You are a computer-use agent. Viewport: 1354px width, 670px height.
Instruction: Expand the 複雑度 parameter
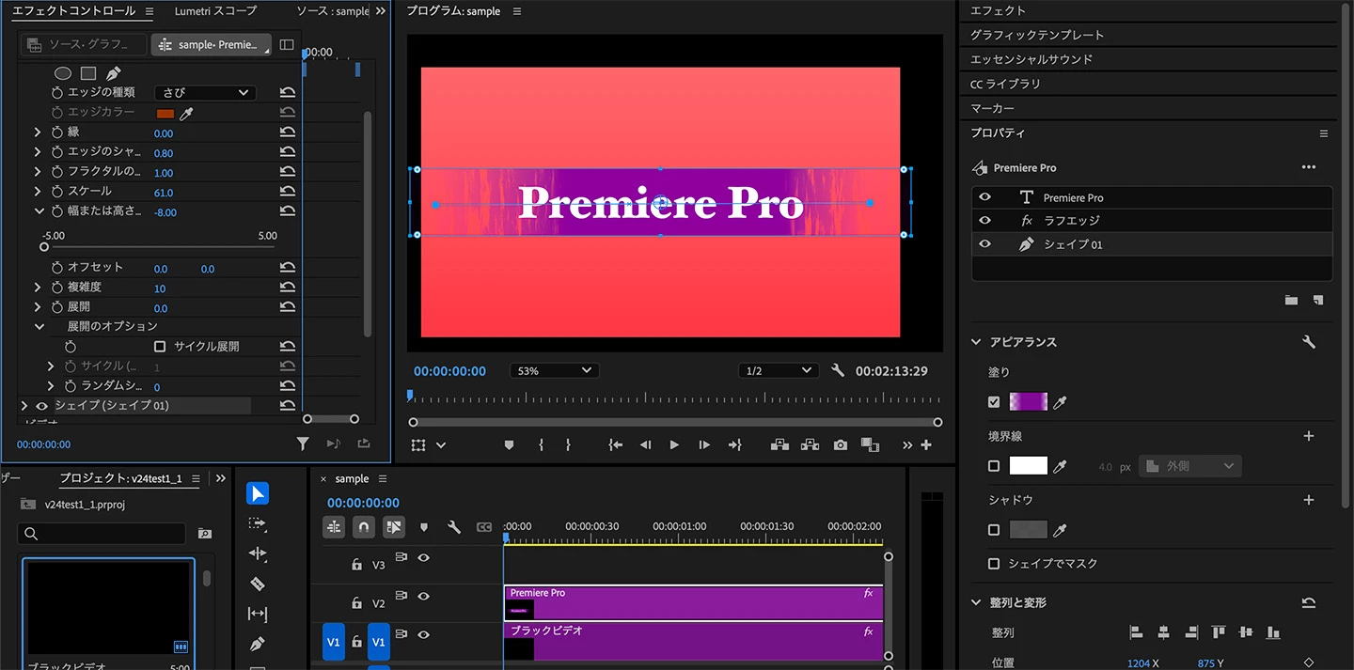coord(38,288)
